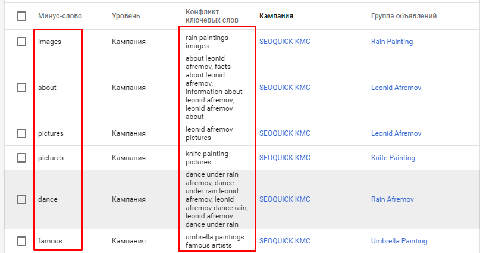Open the Leonid Afremov link in the 'about' row
Image resolution: width=480 pixels, height=253 pixels.
396,88
